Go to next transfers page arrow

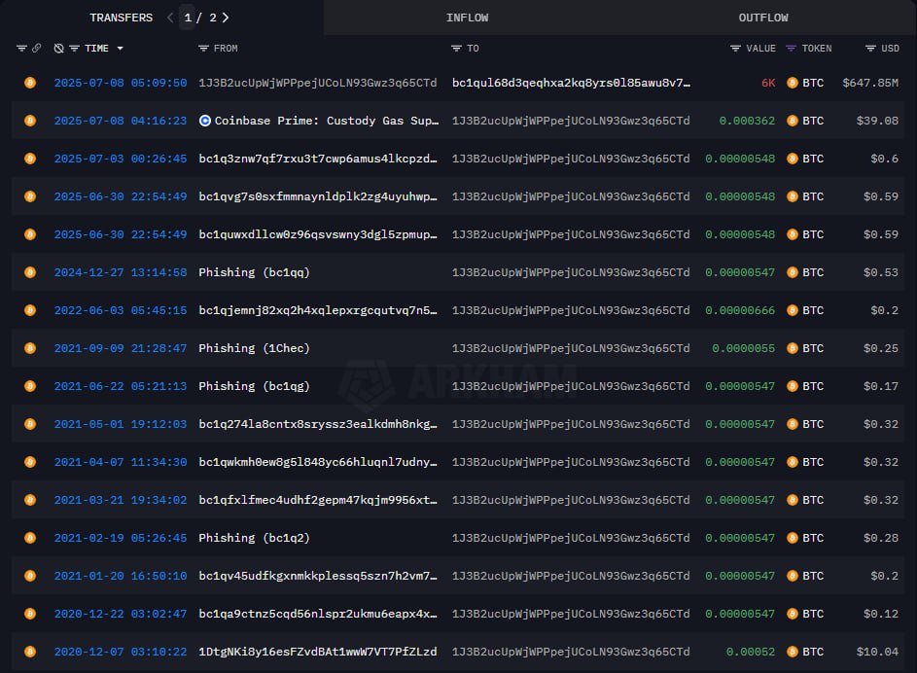226,18
